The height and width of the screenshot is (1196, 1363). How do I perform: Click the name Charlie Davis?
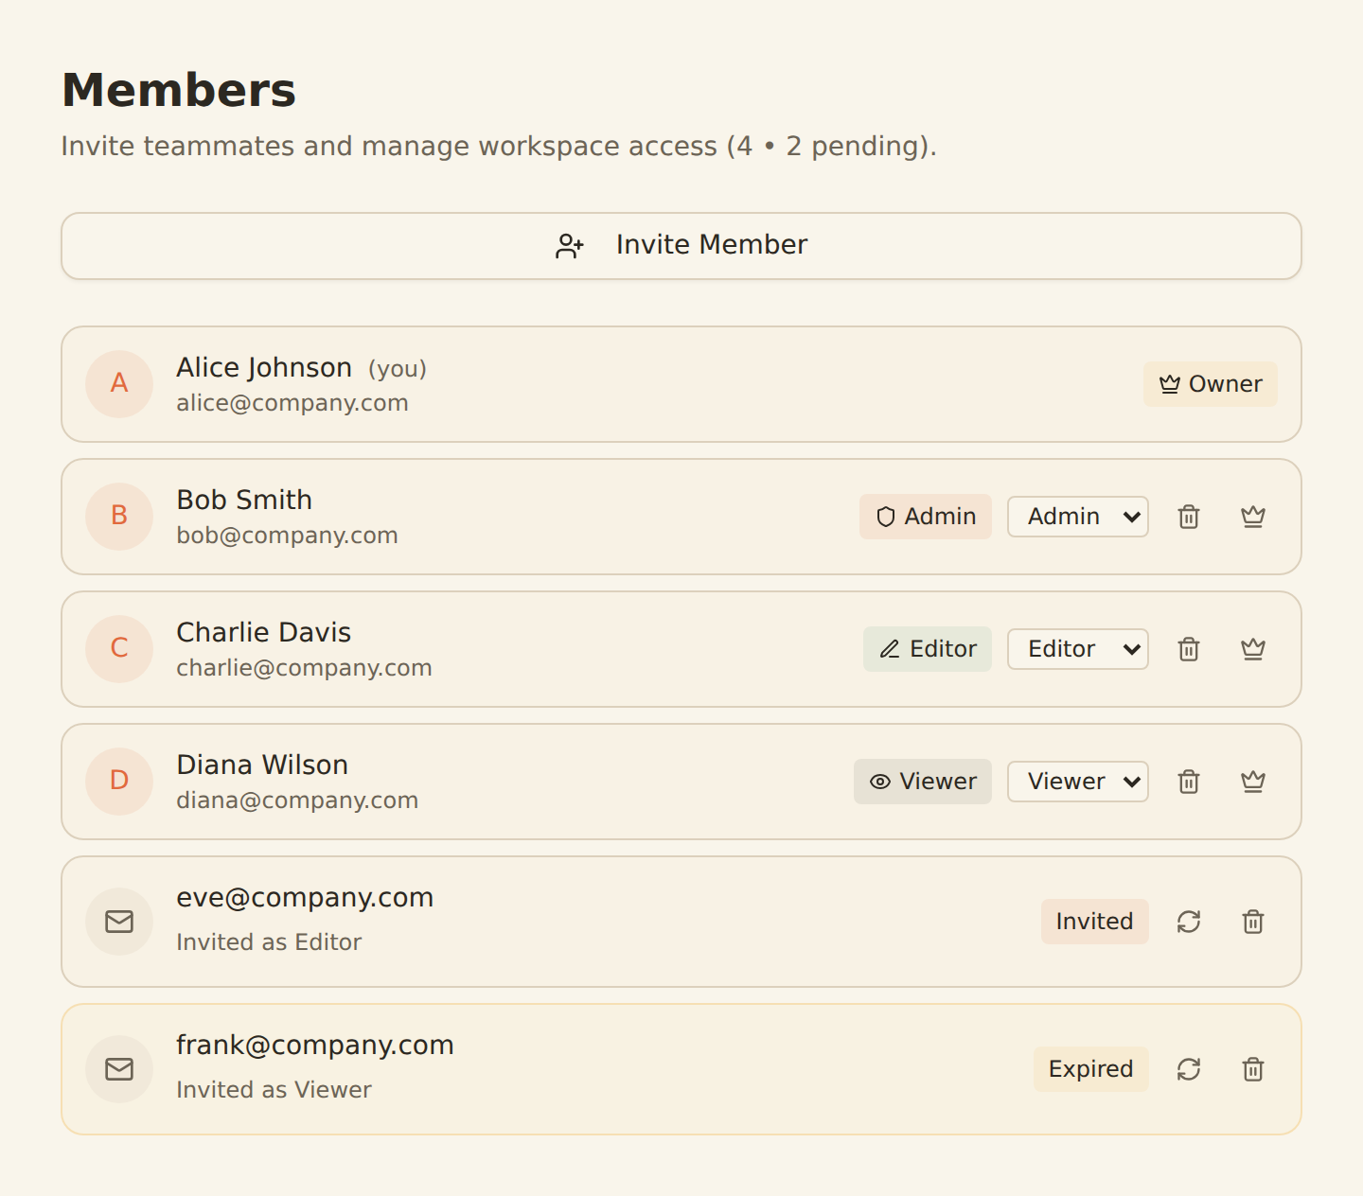pyautogui.click(x=264, y=632)
